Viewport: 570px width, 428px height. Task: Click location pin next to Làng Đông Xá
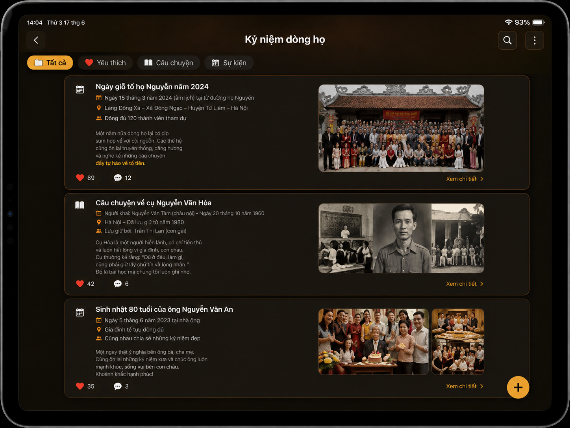[x=99, y=108]
